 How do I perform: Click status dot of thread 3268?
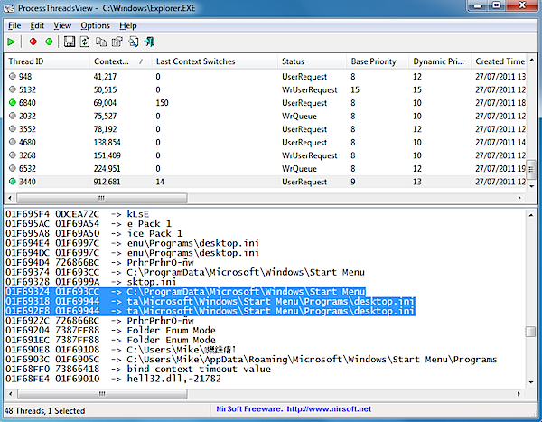coord(13,155)
